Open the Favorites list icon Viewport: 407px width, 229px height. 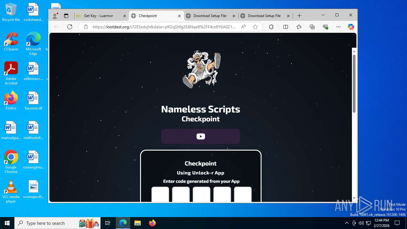(x=299, y=27)
